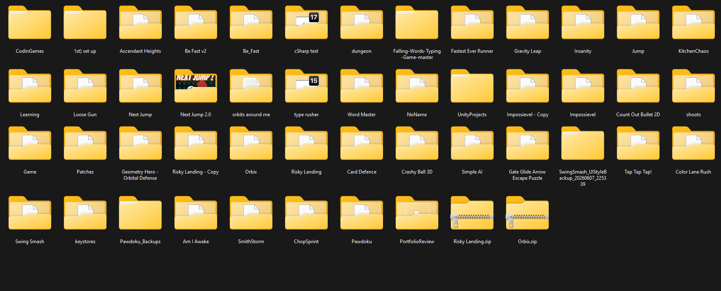This screenshot has height=291, width=721.
Task: Select the Falling-Words-Typing-Game-master folder icon
Action: click(417, 23)
